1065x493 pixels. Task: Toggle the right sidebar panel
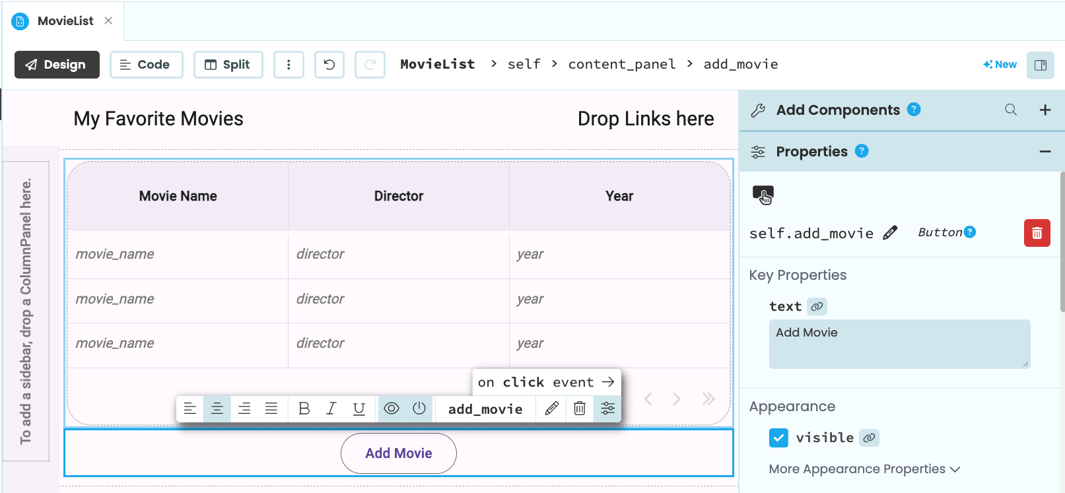[x=1041, y=65]
